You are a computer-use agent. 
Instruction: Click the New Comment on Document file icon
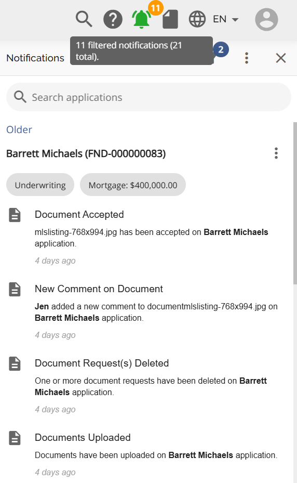coord(15,289)
